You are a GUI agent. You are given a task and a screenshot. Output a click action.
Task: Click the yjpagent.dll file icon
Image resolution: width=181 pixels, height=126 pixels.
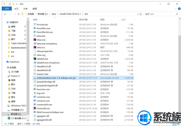(35, 116)
